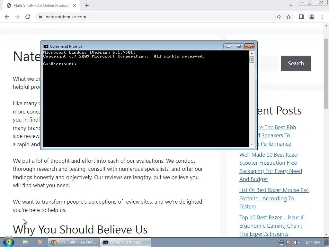Close the Nate Smith browser tab
Viewport: 329px width, 247px height.
click(x=75, y=5)
